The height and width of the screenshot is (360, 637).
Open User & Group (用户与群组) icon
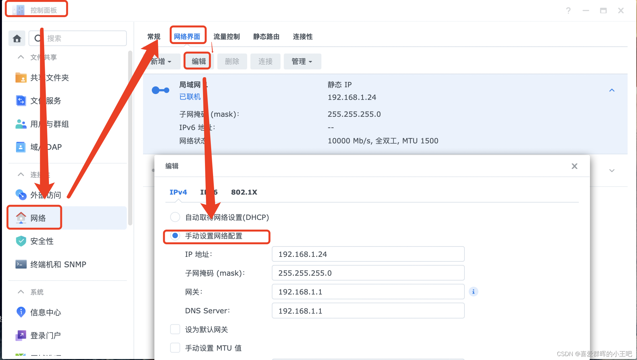21,124
